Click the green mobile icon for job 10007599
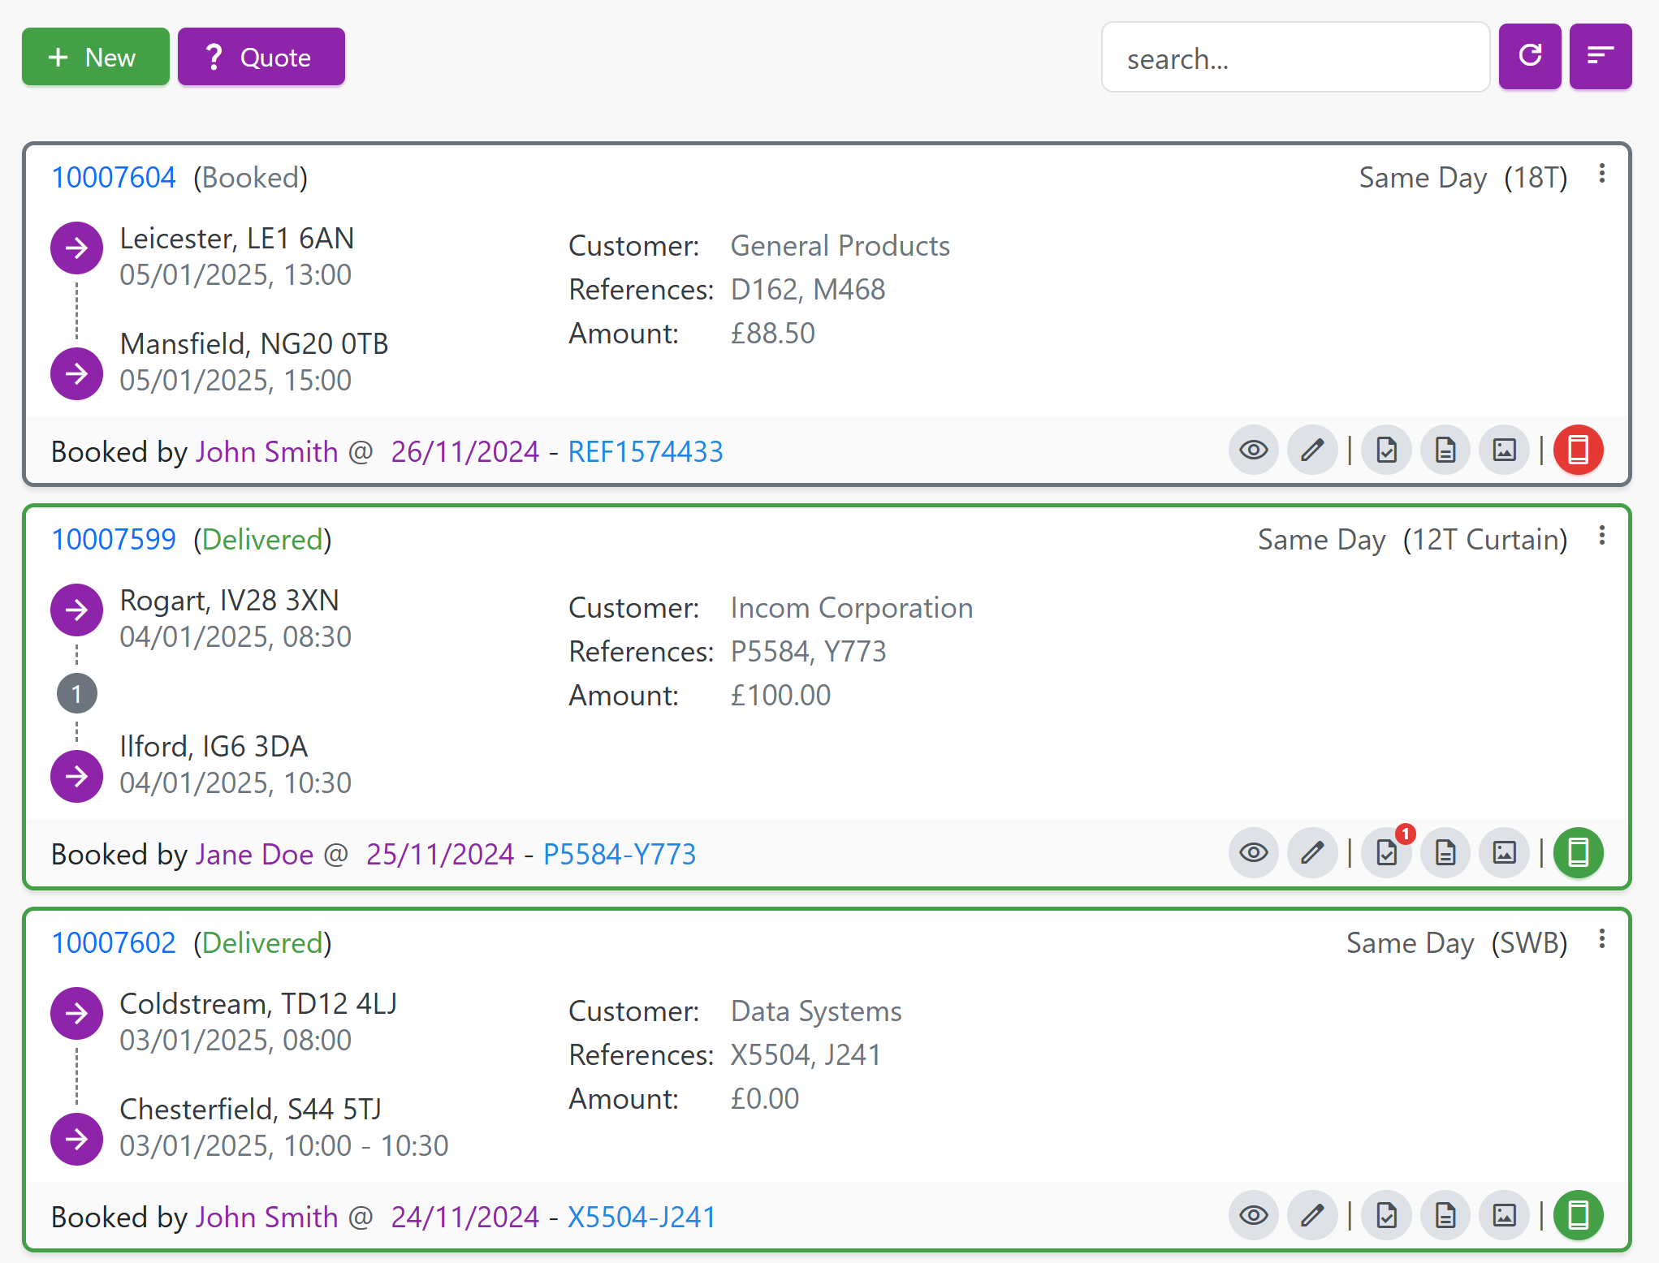The image size is (1659, 1263). [1577, 852]
